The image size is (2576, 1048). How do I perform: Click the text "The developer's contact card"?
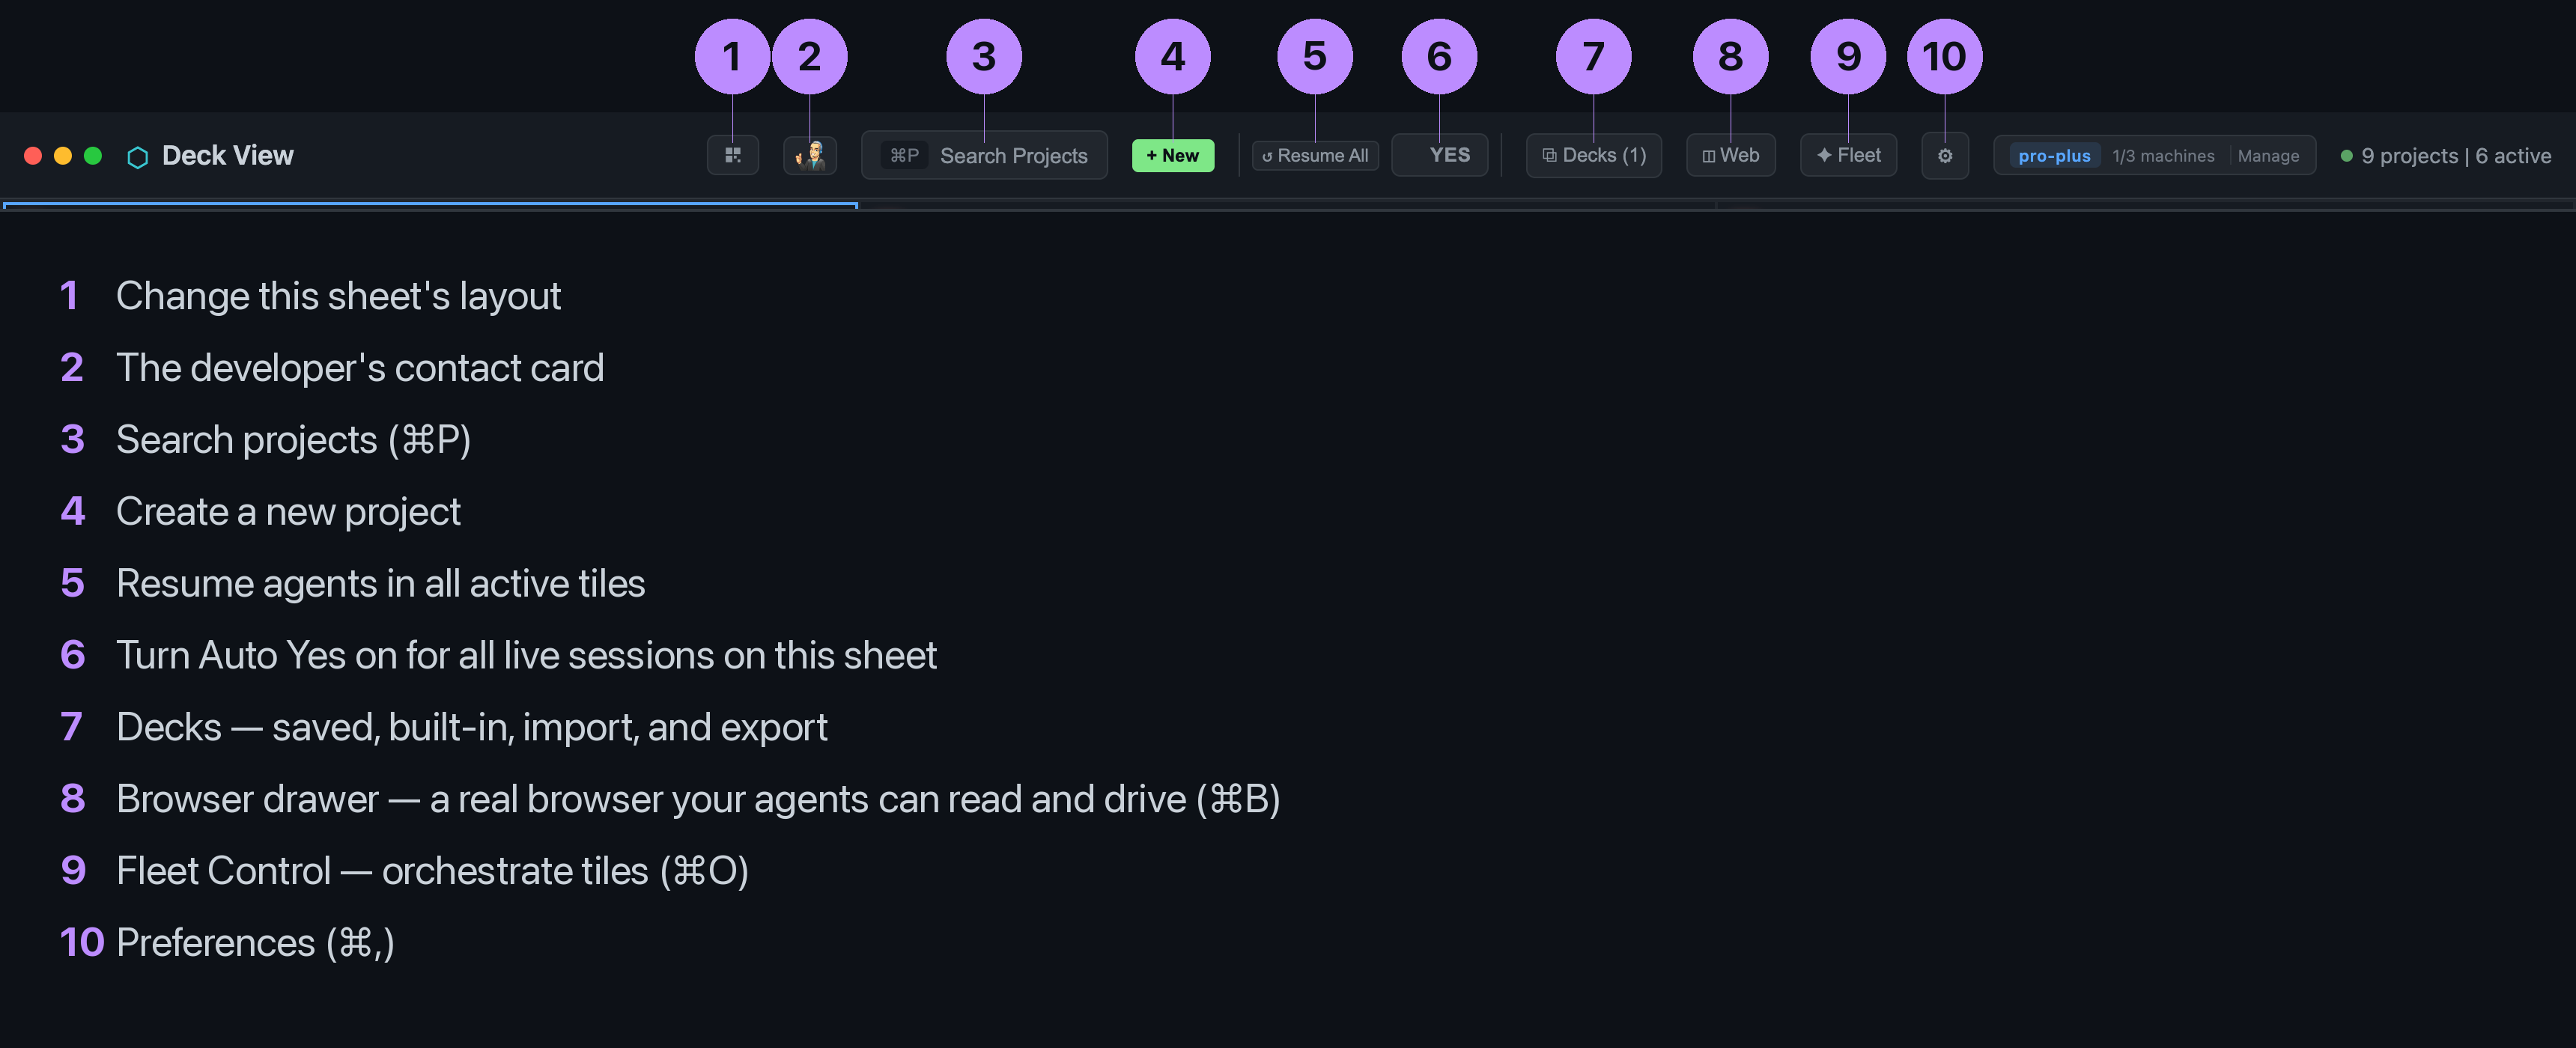[360, 368]
